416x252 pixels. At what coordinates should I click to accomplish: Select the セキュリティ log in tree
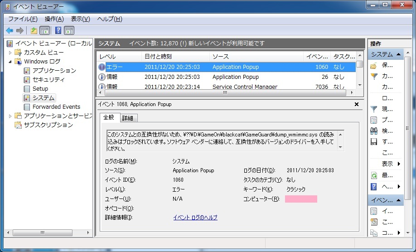point(48,80)
